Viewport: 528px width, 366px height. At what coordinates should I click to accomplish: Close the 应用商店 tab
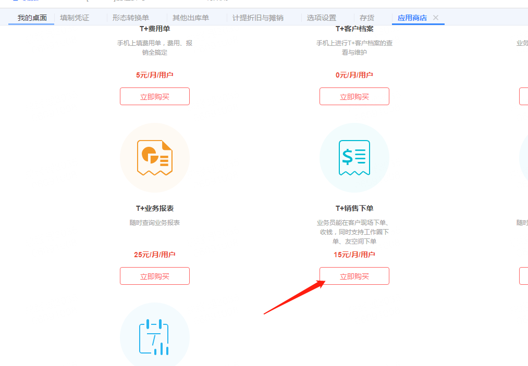click(436, 18)
